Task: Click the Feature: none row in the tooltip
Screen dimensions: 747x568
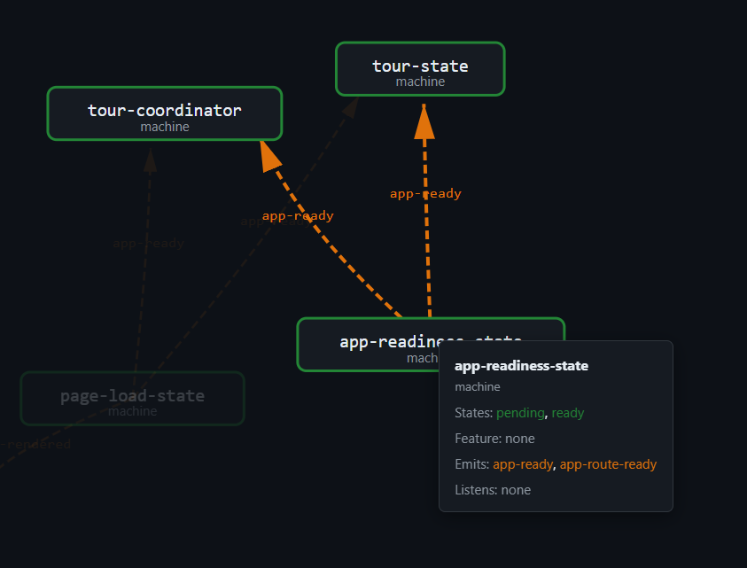Action: 494,438
